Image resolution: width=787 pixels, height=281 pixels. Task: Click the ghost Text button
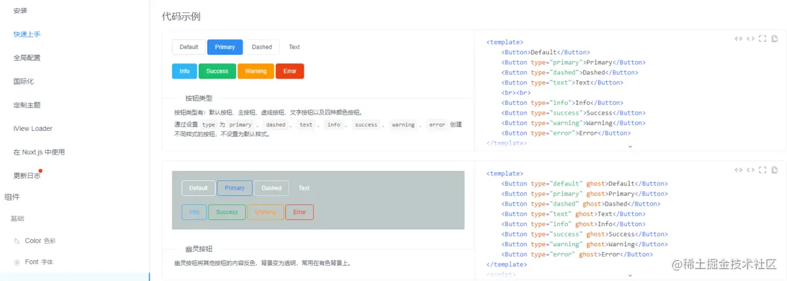pyautogui.click(x=304, y=188)
